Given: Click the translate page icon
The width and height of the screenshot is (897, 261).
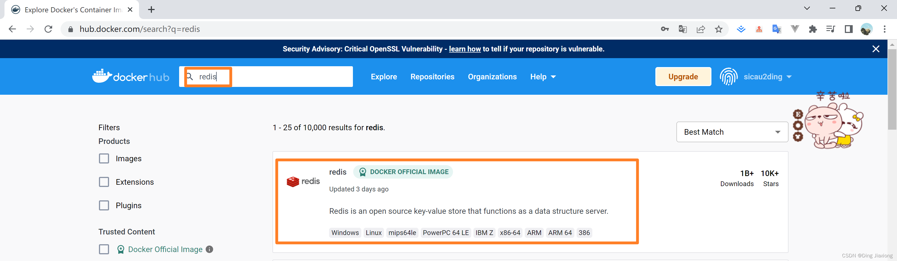Looking at the screenshot, I should click(x=683, y=29).
